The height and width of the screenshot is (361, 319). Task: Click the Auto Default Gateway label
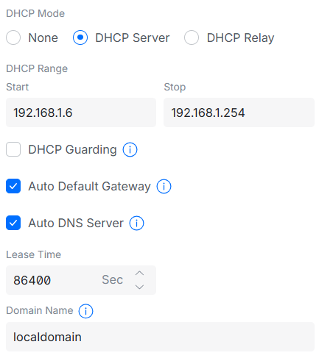89,186
